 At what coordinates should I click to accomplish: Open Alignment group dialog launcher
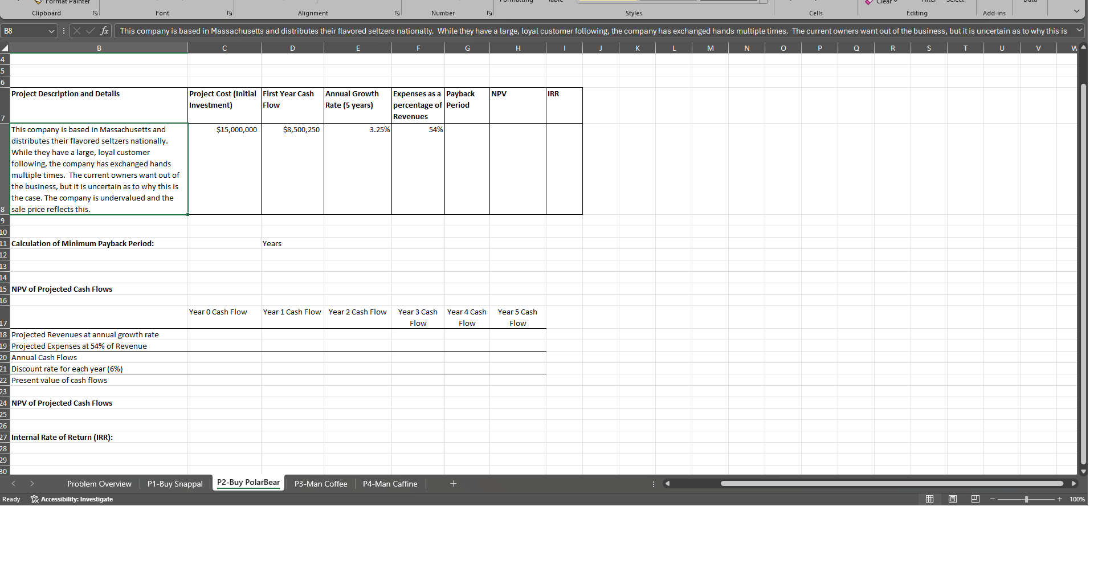coord(397,13)
